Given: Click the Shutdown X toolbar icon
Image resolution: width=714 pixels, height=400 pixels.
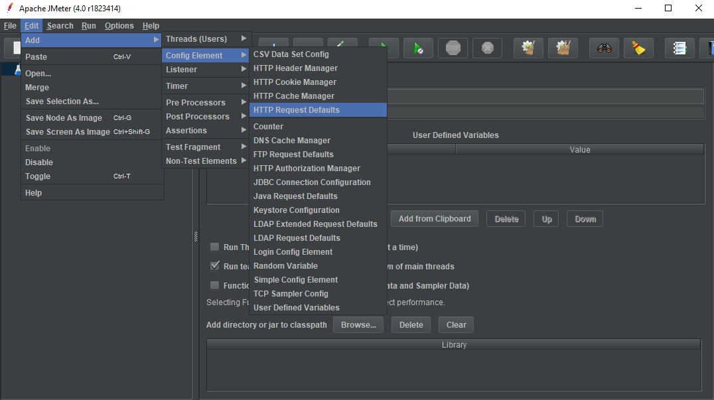Looking at the screenshot, I should [x=487, y=48].
